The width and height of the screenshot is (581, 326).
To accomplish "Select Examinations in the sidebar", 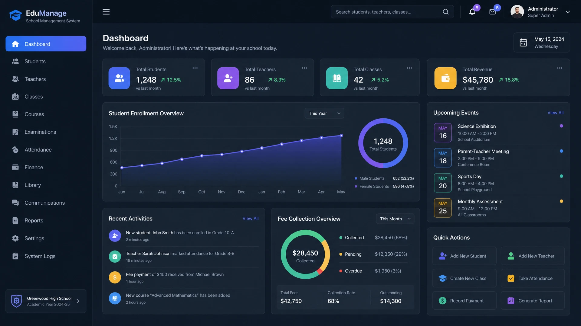I will (x=46, y=132).
